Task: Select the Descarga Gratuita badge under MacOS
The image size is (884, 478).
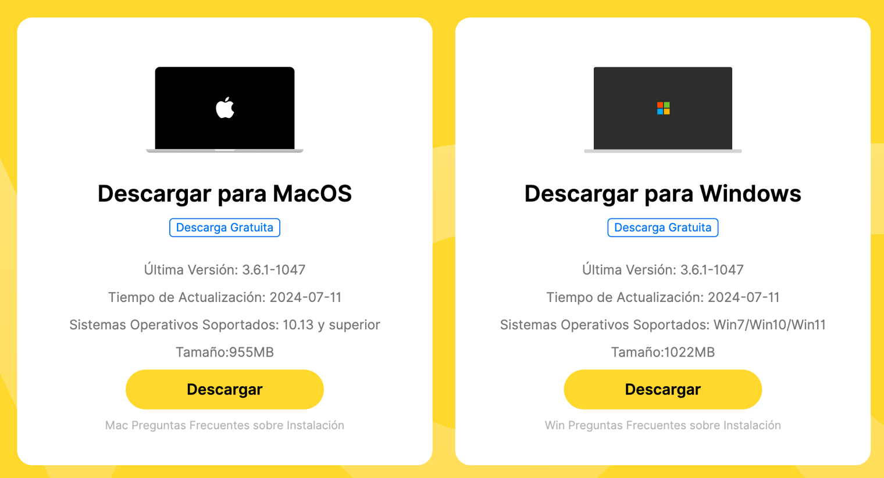Action: click(x=224, y=228)
